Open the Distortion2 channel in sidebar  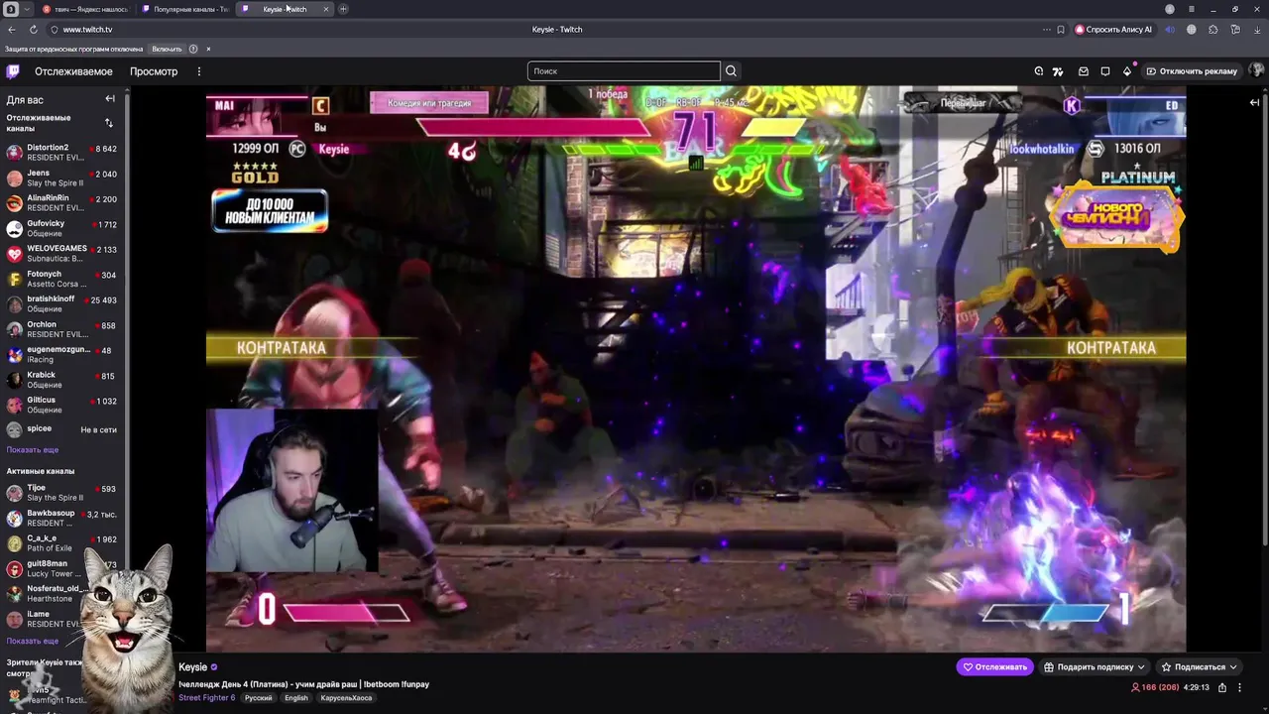(61, 153)
